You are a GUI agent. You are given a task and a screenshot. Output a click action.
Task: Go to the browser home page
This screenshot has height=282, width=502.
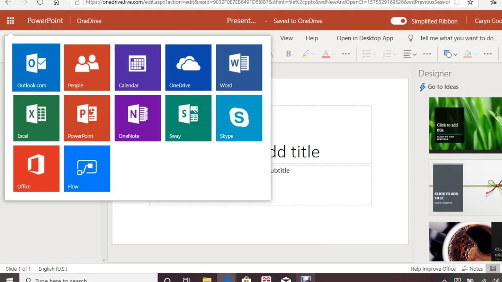click(x=56, y=2)
